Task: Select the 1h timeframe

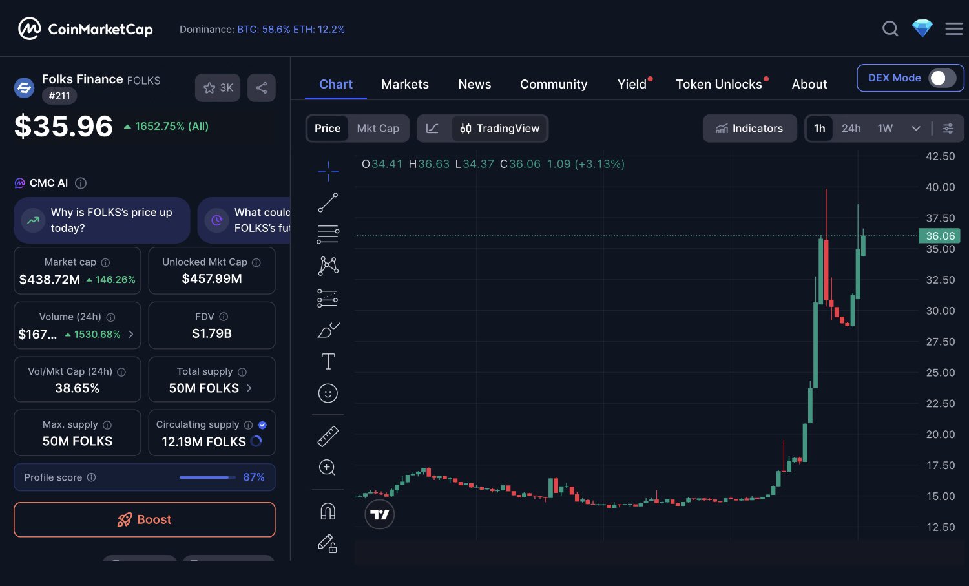Action: (x=820, y=129)
